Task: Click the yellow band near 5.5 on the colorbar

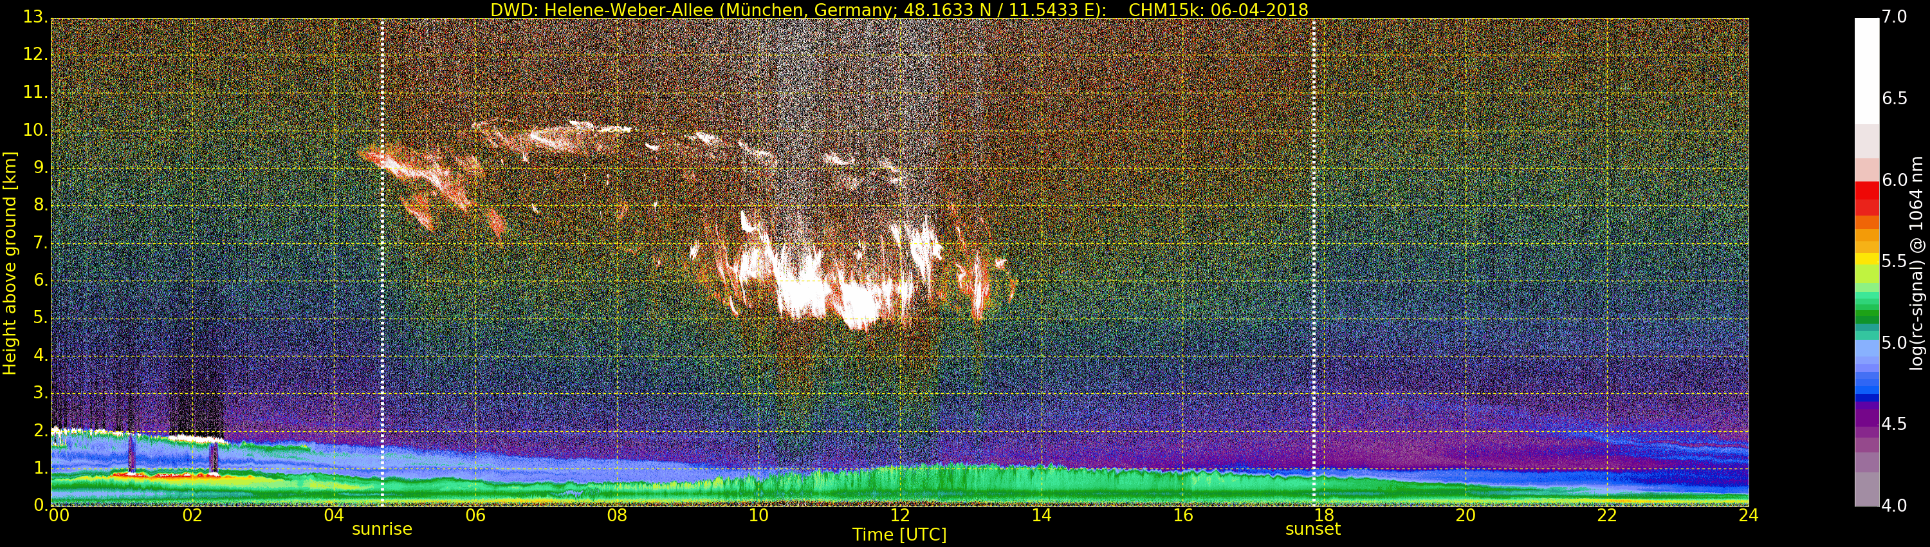Action: click(x=1866, y=260)
